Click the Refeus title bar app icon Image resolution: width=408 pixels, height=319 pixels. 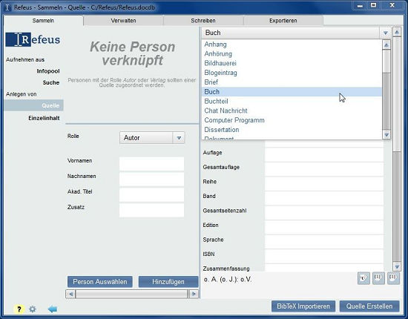click(x=7, y=7)
